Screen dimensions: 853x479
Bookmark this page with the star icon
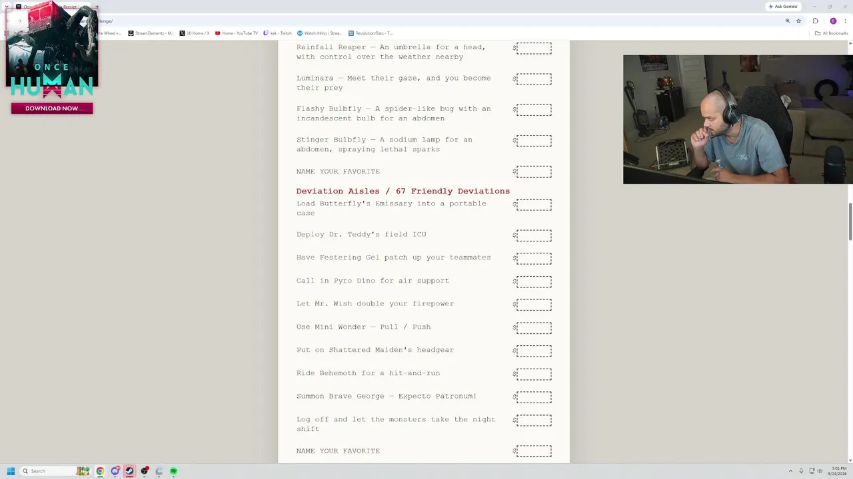(798, 21)
